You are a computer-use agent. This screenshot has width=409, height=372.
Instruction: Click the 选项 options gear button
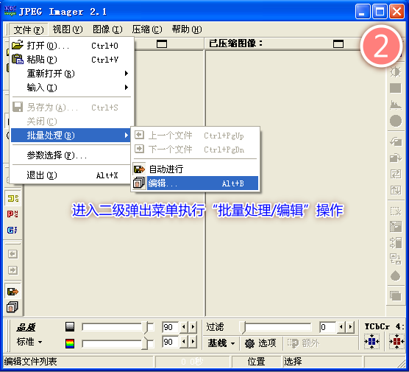pos(260,343)
